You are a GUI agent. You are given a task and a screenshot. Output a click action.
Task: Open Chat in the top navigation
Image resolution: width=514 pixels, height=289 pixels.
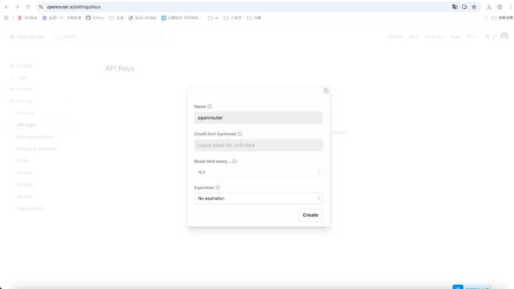414,37
